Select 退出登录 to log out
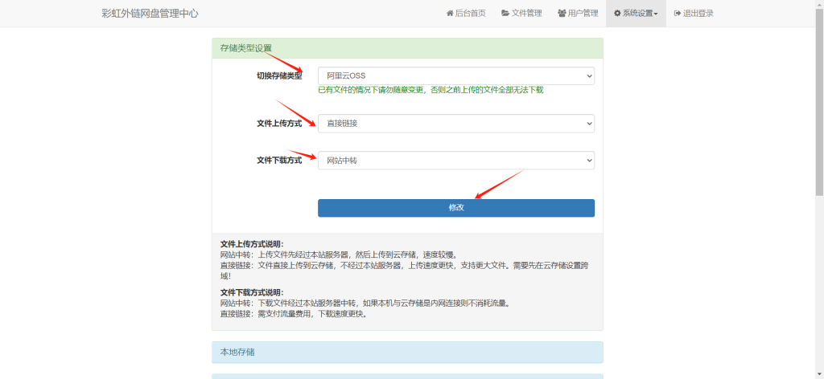The image size is (824, 379). click(694, 14)
